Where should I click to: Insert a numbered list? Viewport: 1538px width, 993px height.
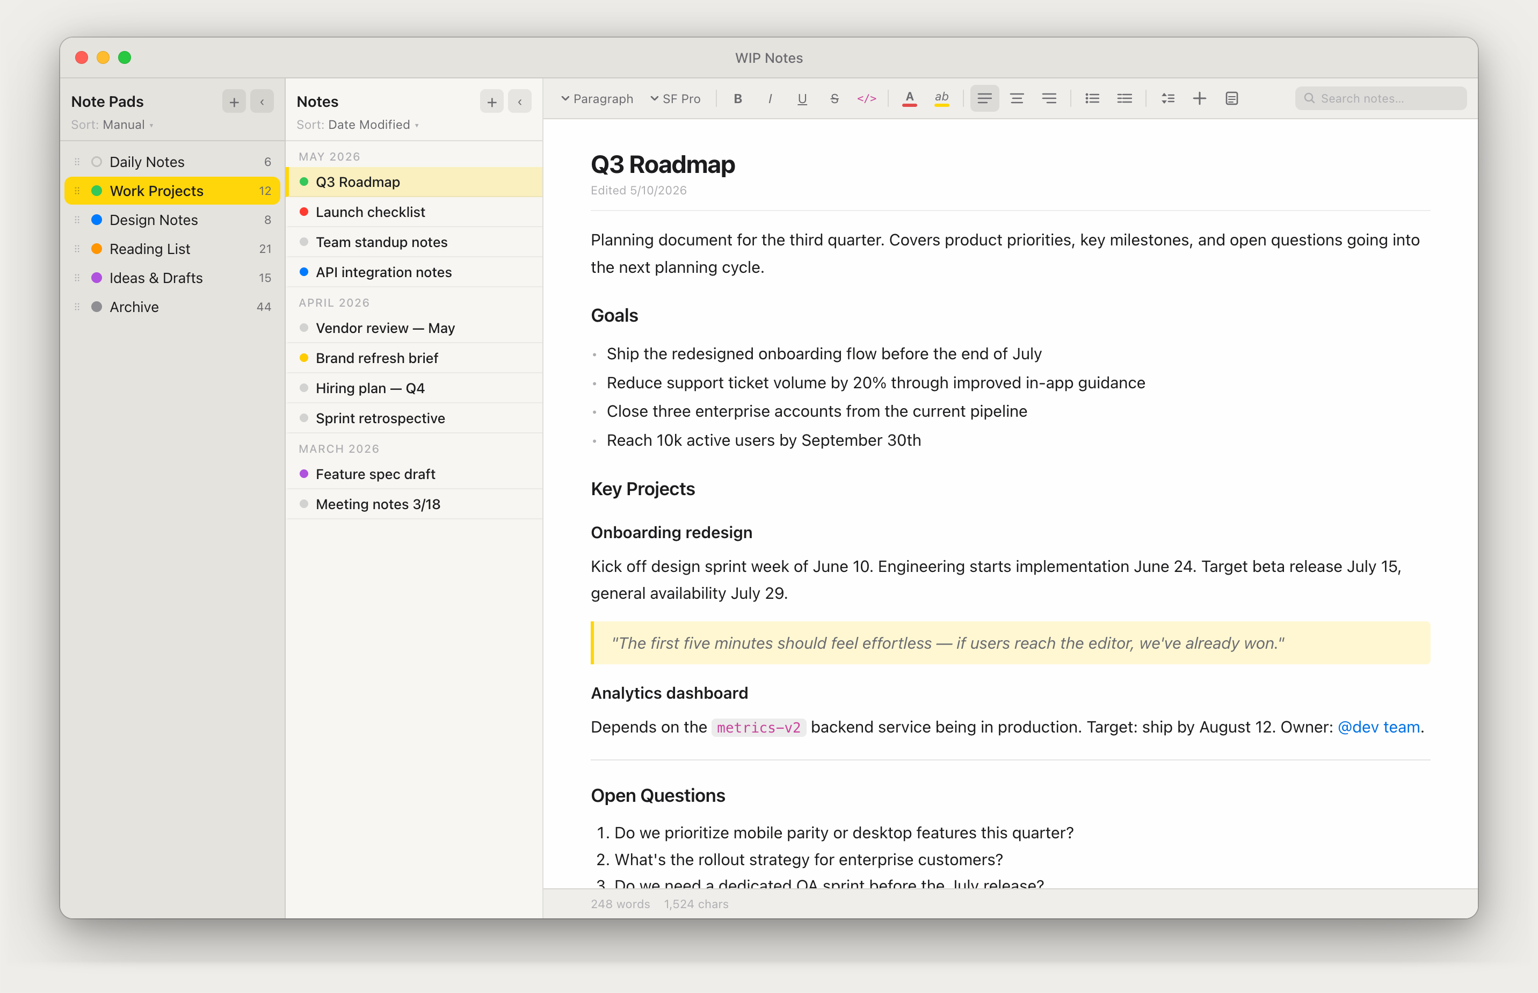1124,99
